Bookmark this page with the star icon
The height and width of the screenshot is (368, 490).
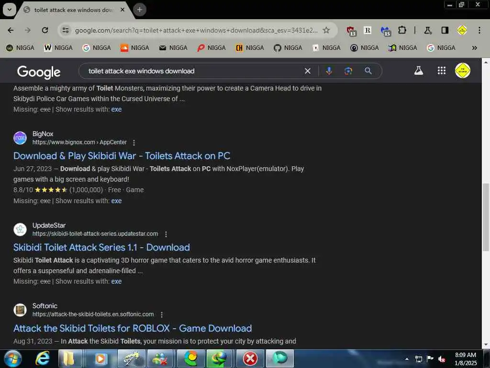pyautogui.click(x=326, y=30)
